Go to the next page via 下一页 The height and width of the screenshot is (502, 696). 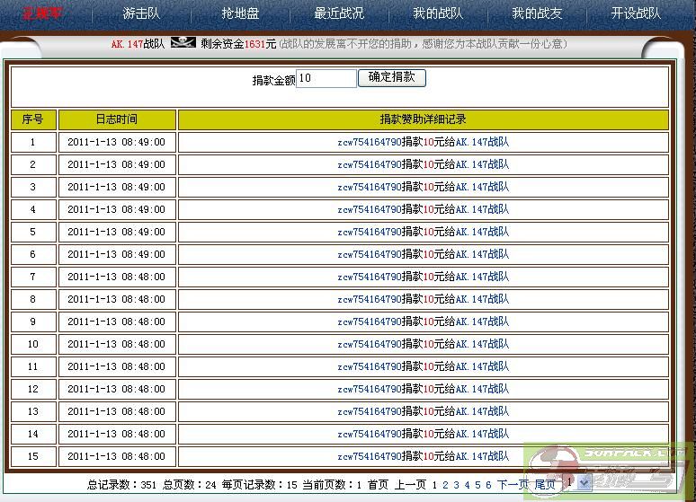[x=513, y=485]
